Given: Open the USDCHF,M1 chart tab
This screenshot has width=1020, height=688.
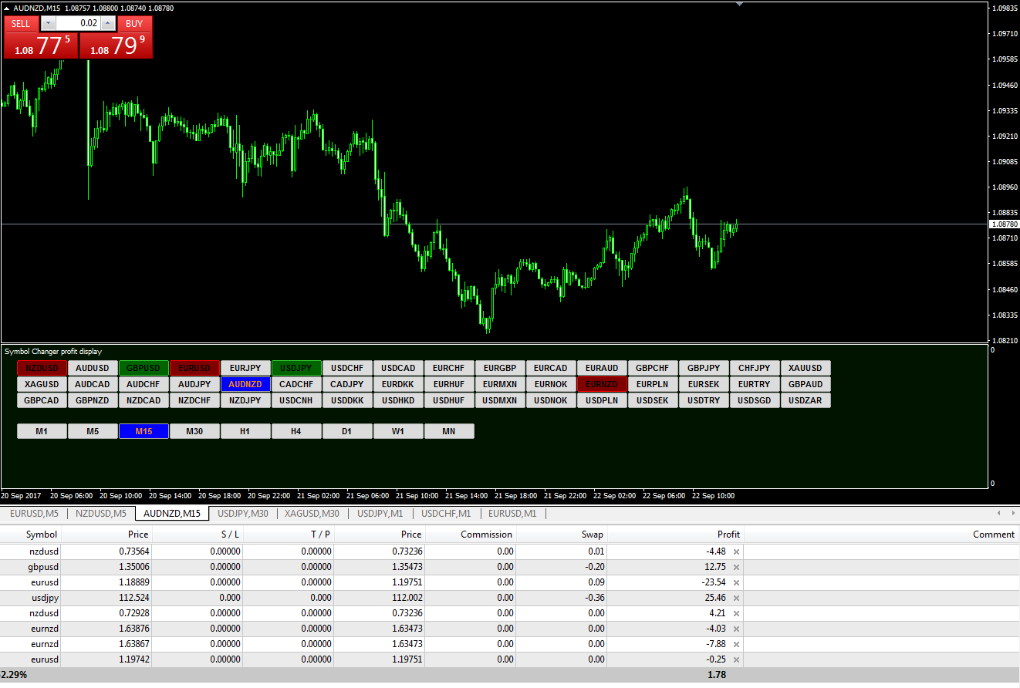Looking at the screenshot, I should (x=446, y=513).
